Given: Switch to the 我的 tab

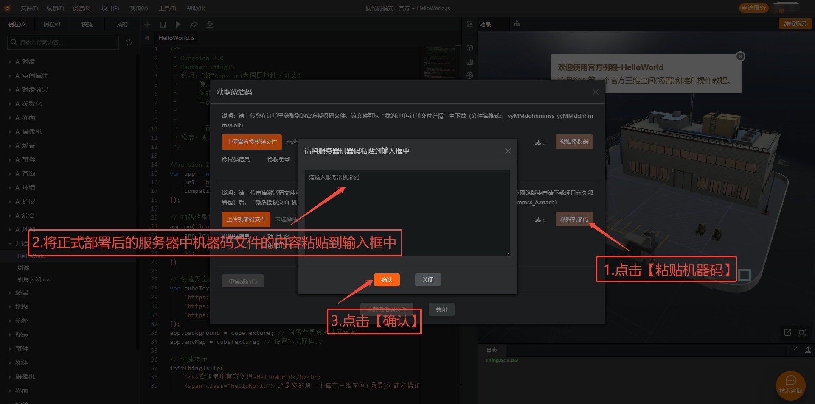Looking at the screenshot, I should (122, 24).
